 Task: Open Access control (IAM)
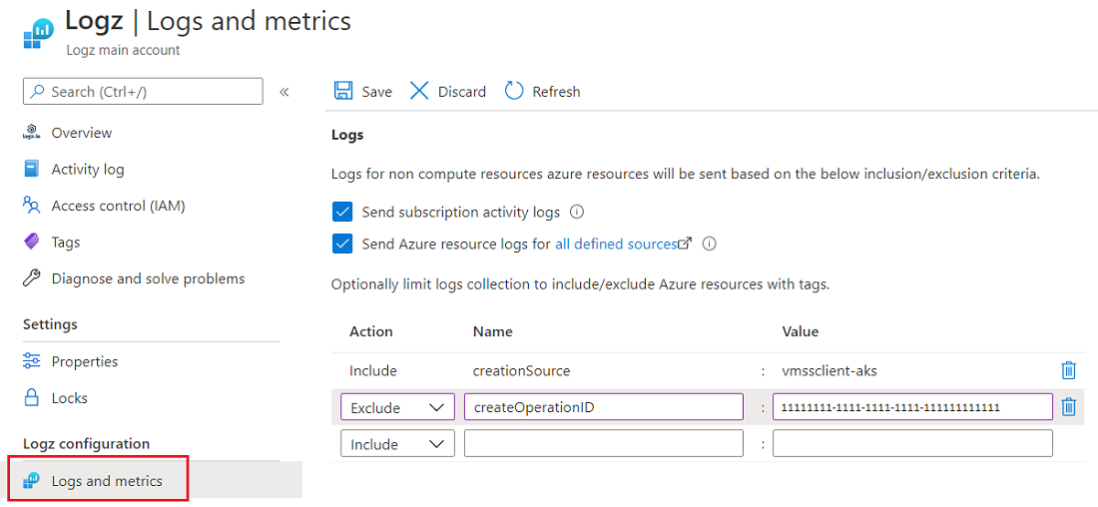(118, 206)
